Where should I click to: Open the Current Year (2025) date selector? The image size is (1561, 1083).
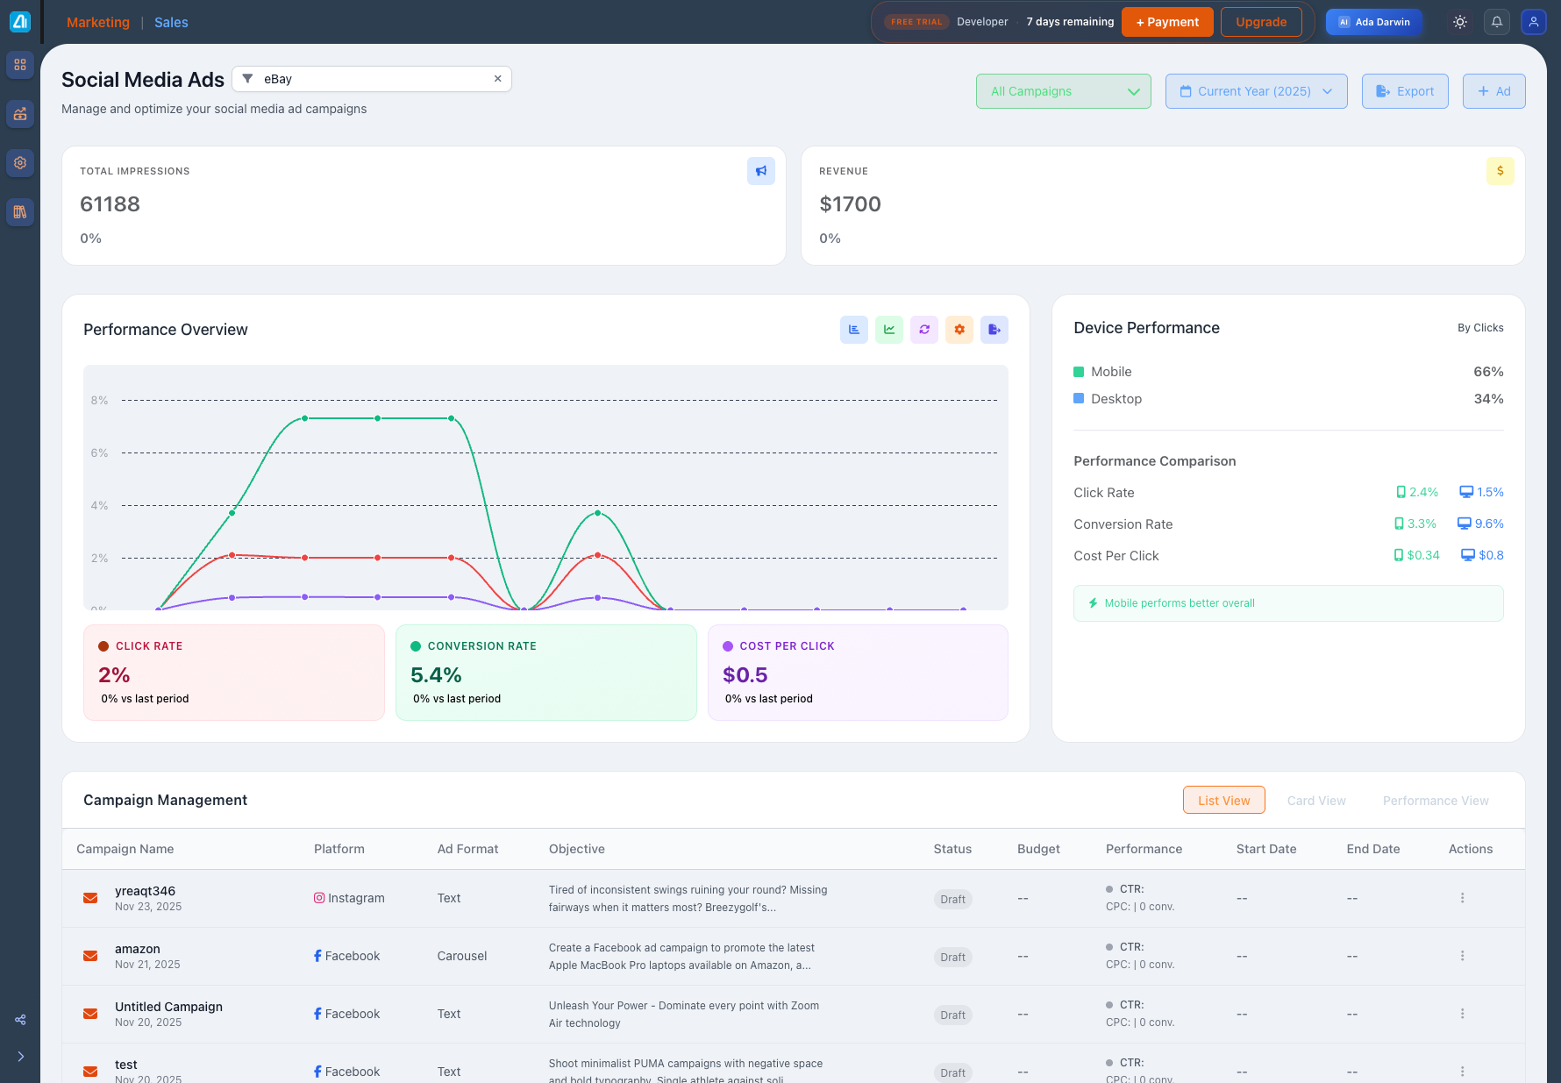pos(1256,90)
